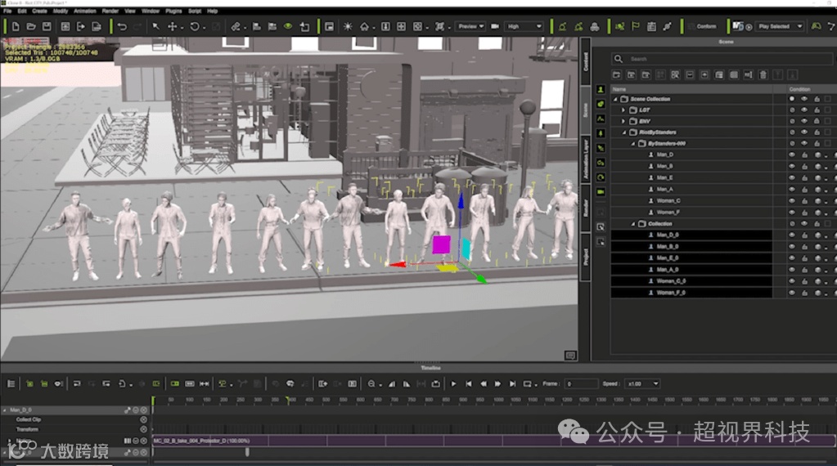Image resolution: width=837 pixels, height=466 pixels.
Task: Toggle the green eye visibility toolbar icon
Action: point(288,27)
